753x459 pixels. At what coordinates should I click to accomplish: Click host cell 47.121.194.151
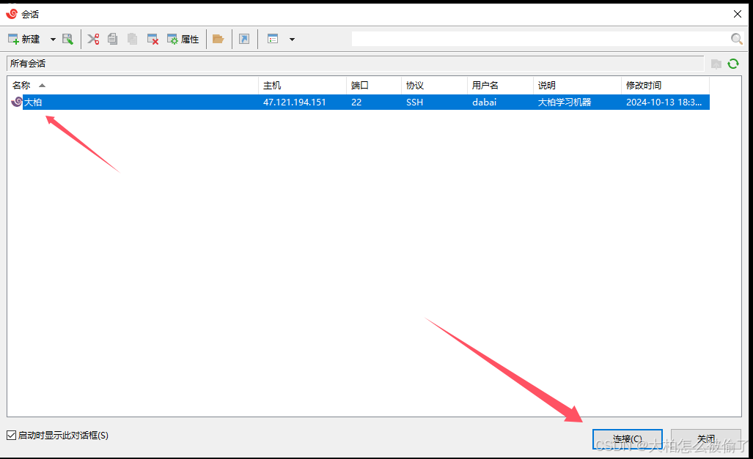pyautogui.click(x=294, y=102)
